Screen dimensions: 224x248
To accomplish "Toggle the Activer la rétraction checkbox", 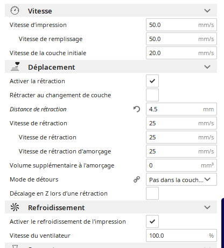I will [152, 81].
